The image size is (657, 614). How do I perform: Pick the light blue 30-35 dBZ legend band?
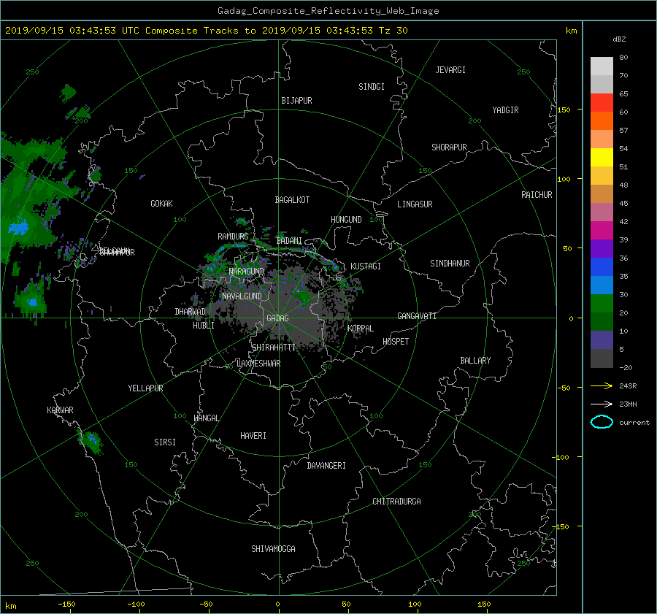pos(602,285)
